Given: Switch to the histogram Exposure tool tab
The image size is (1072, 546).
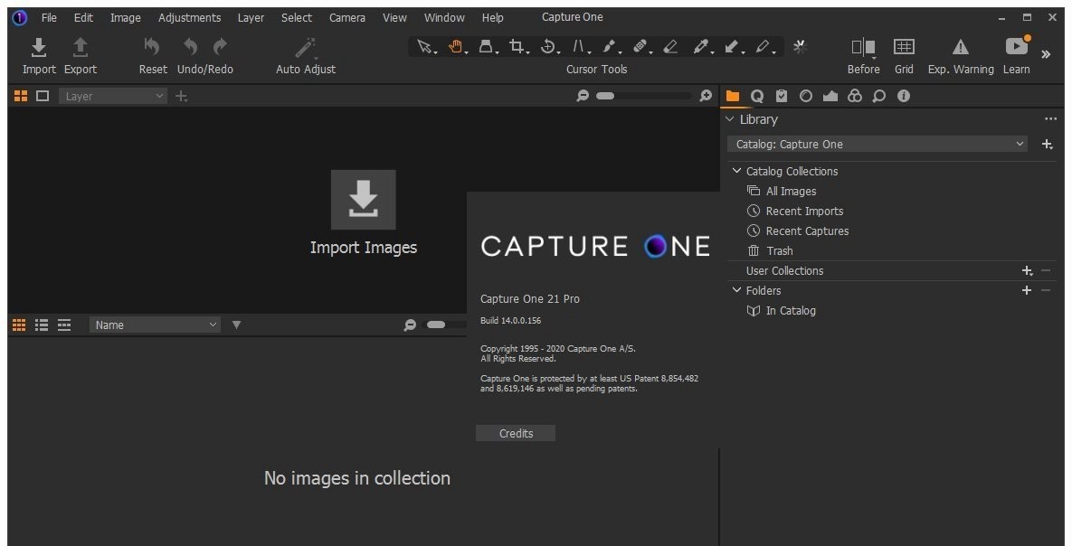Looking at the screenshot, I should tap(830, 96).
